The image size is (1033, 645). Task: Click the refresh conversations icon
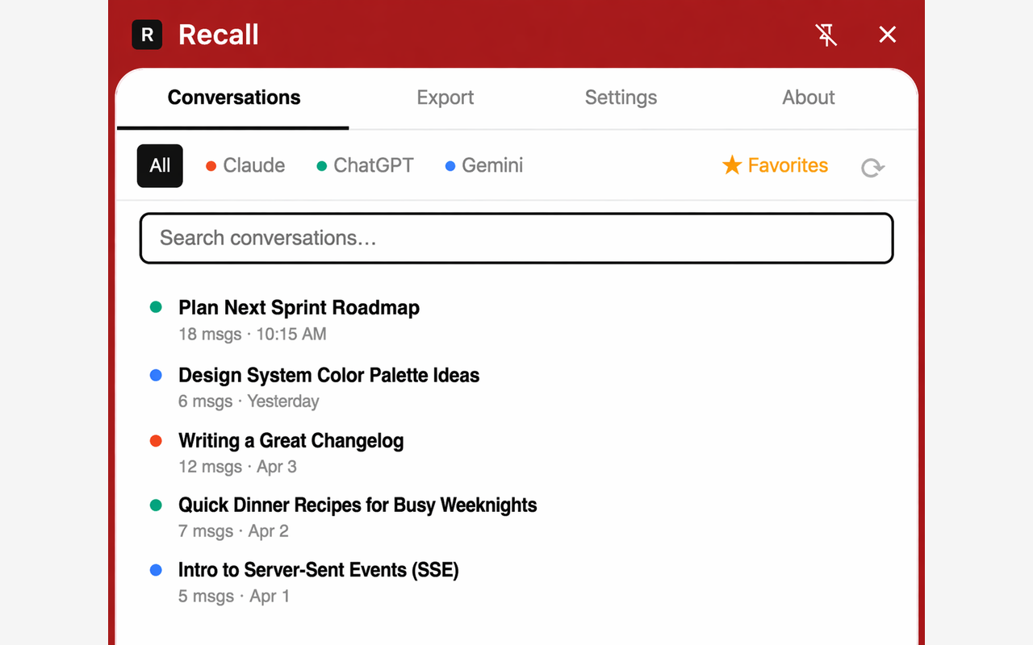tap(872, 167)
